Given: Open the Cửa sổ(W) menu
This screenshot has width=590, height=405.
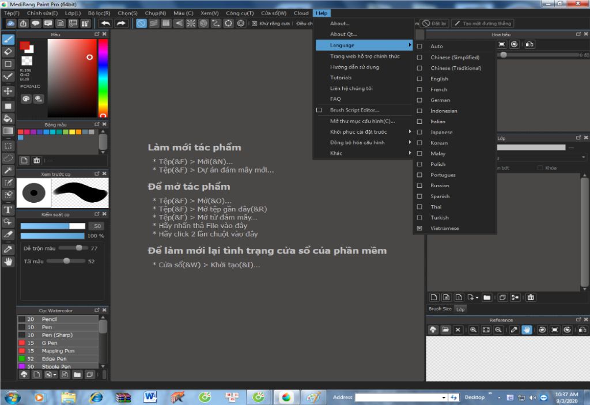Looking at the screenshot, I should click(274, 13).
